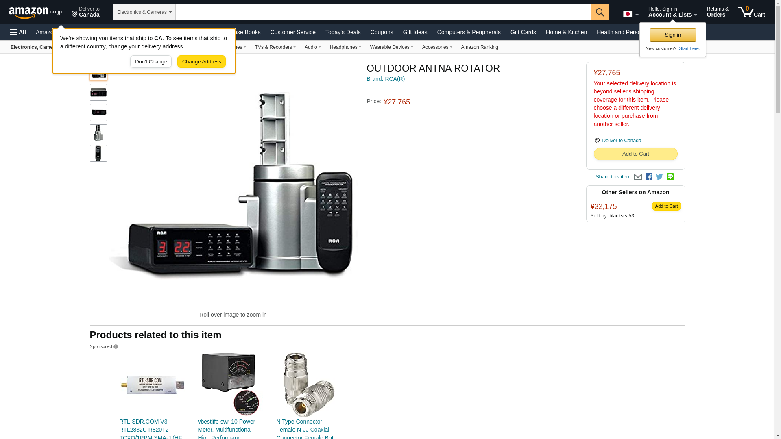The image size is (781, 439).
Task: Focus the Amazon search input field
Action: (x=383, y=12)
